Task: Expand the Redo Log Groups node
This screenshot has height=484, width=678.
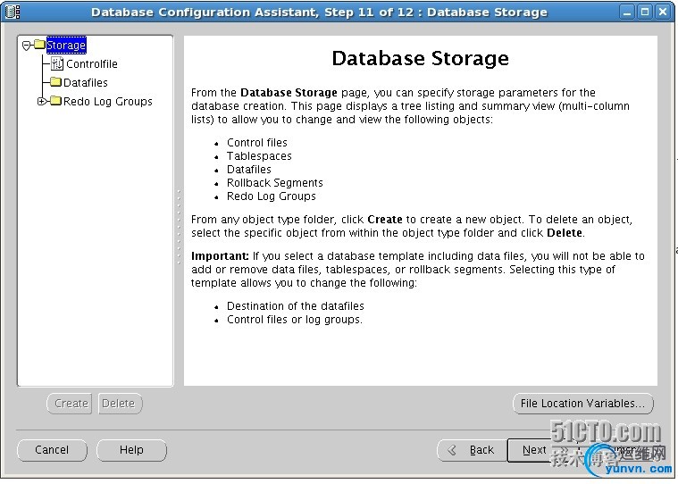Action: click(41, 102)
